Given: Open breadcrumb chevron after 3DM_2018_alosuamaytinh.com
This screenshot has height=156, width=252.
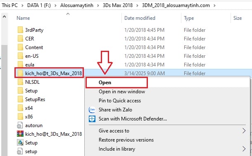Looking at the screenshot, I should coord(214,5).
